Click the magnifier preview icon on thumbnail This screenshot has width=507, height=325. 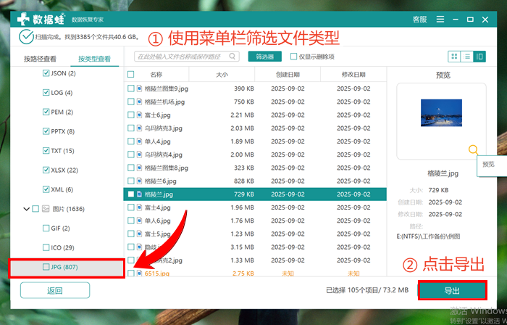click(473, 149)
